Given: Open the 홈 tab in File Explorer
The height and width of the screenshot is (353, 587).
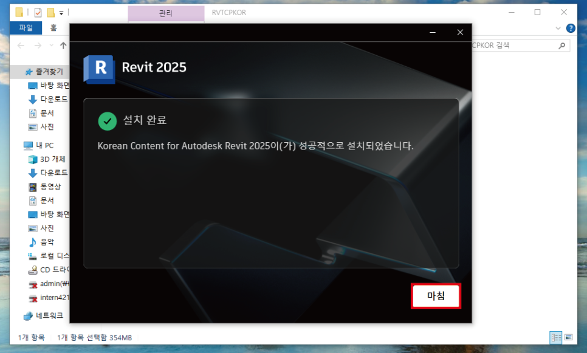Looking at the screenshot, I should (x=53, y=28).
